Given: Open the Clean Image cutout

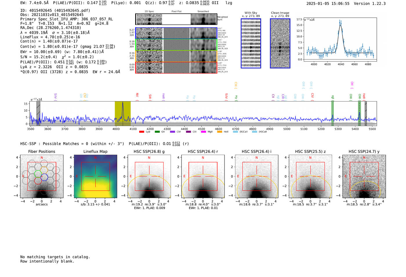Looking at the screenshot, I should coord(280,43).
